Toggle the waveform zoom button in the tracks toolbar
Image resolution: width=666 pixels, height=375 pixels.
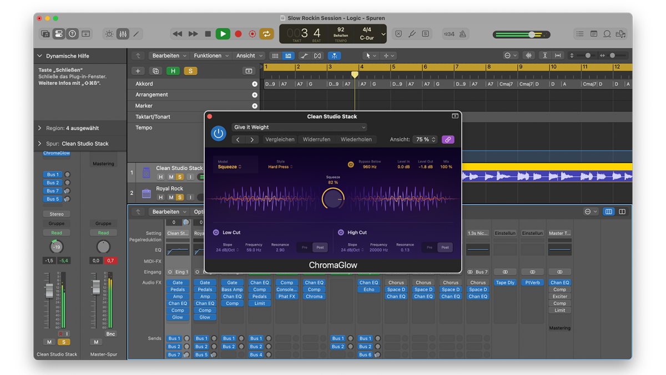pos(528,56)
